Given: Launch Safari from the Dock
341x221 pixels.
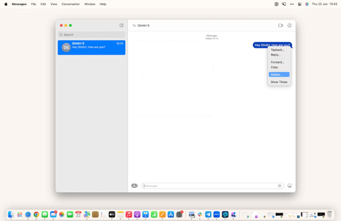Looking at the screenshot, I should [28, 214].
